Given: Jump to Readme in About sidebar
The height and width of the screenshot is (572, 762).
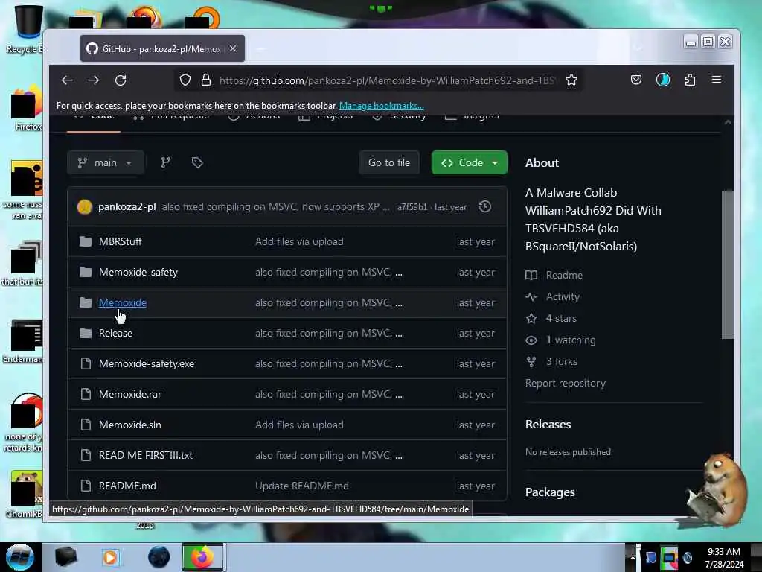Looking at the screenshot, I should pyautogui.click(x=554, y=275).
